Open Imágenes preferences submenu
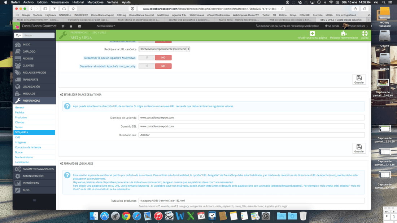 tap(21, 142)
